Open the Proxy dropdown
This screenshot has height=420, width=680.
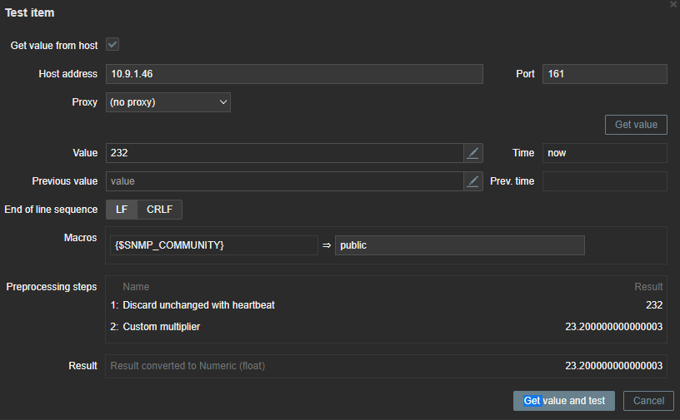(168, 102)
